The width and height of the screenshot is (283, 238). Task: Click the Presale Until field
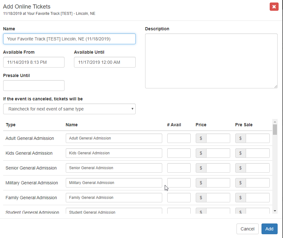34,86
